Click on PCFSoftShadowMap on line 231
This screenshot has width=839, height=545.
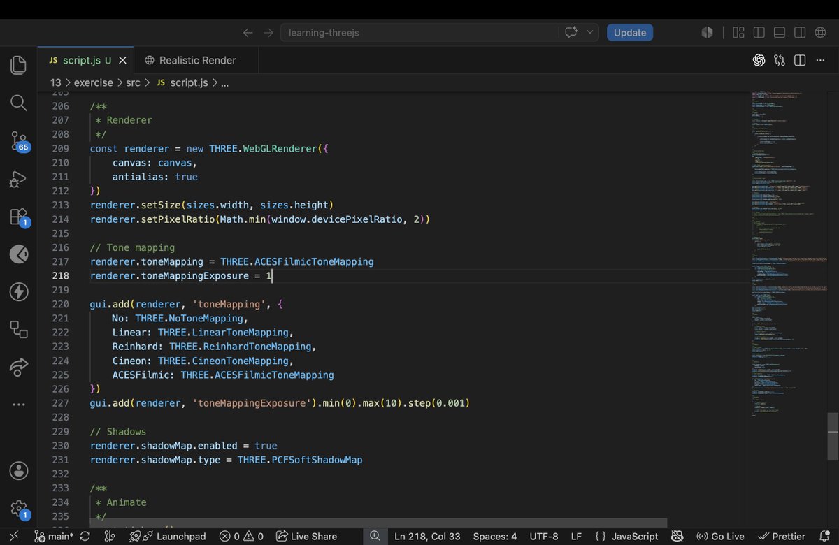click(x=317, y=460)
